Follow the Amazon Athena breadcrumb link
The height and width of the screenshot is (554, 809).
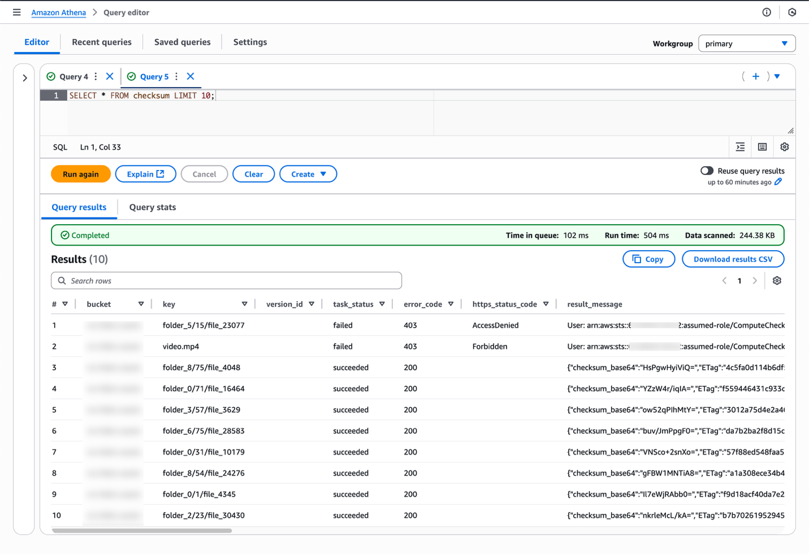58,12
